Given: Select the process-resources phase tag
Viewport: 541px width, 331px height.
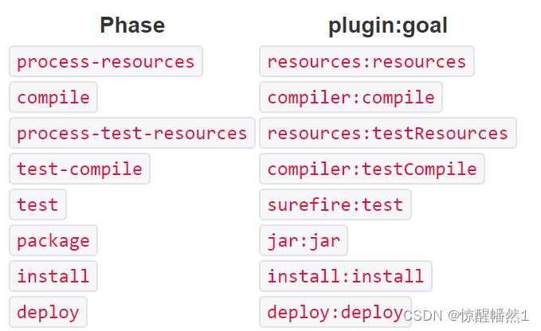Looking at the screenshot, I should click(x=106, y=61).
